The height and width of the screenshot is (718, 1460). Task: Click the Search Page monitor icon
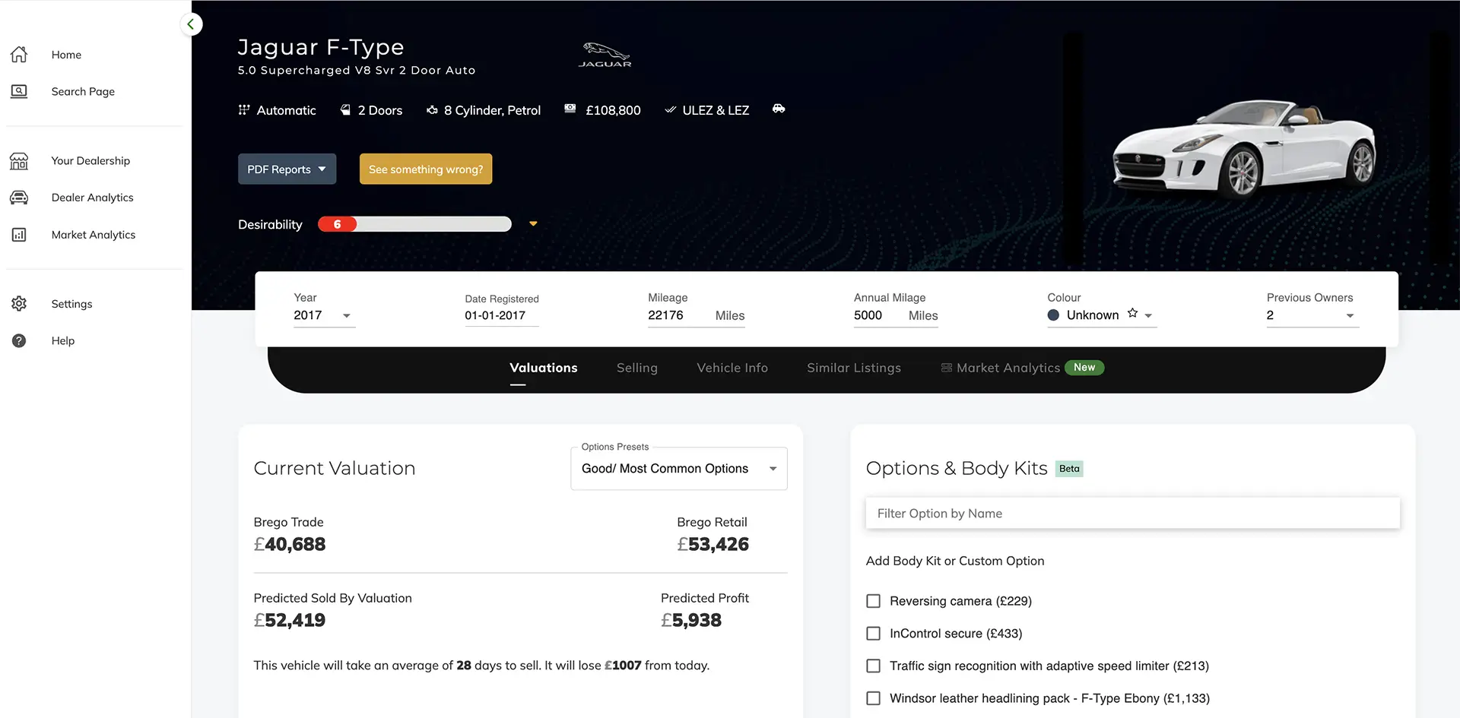coord(19,91)
